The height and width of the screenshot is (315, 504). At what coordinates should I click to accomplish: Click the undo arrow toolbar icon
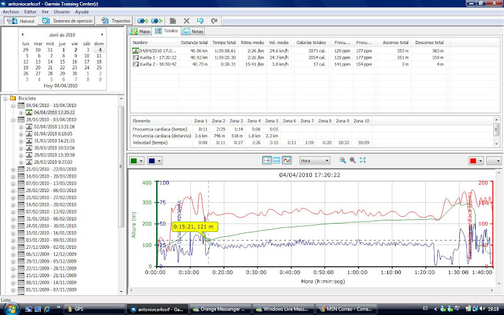(200, 21)
